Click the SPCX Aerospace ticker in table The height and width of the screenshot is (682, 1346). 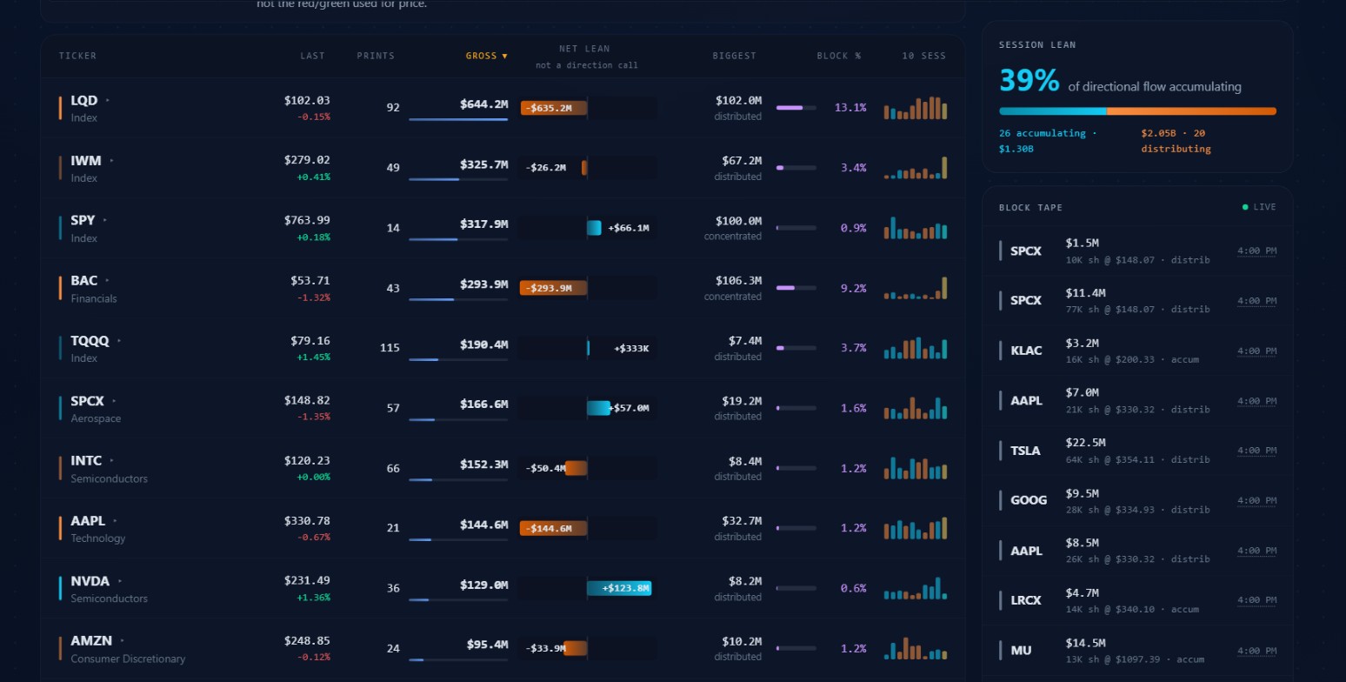click(87, 401)
